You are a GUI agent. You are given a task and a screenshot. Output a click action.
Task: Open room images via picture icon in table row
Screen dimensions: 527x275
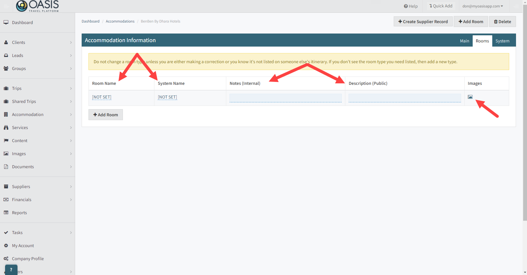(470, 97)
